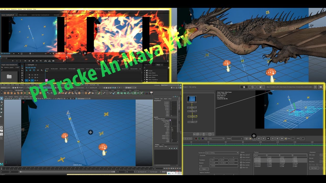Select the arrow Select tool in Maya toolbox

(2, 98)
